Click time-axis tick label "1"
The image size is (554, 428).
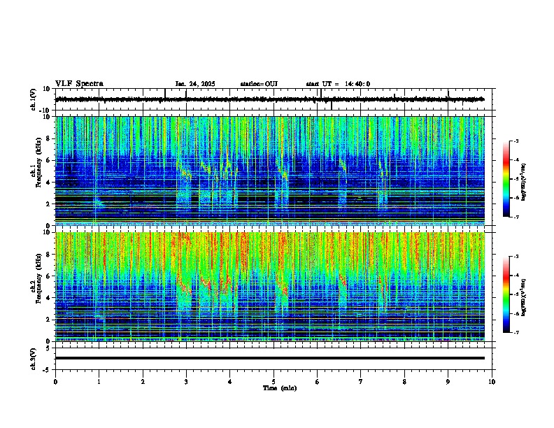coord(99,382)
